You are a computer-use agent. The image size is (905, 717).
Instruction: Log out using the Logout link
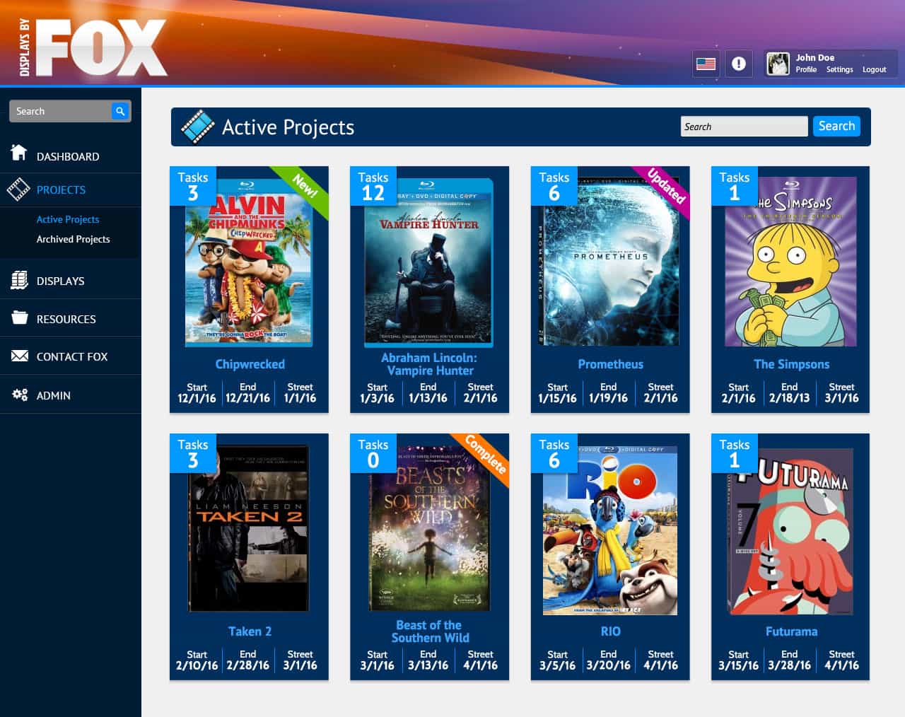click(x=874, y=69)
